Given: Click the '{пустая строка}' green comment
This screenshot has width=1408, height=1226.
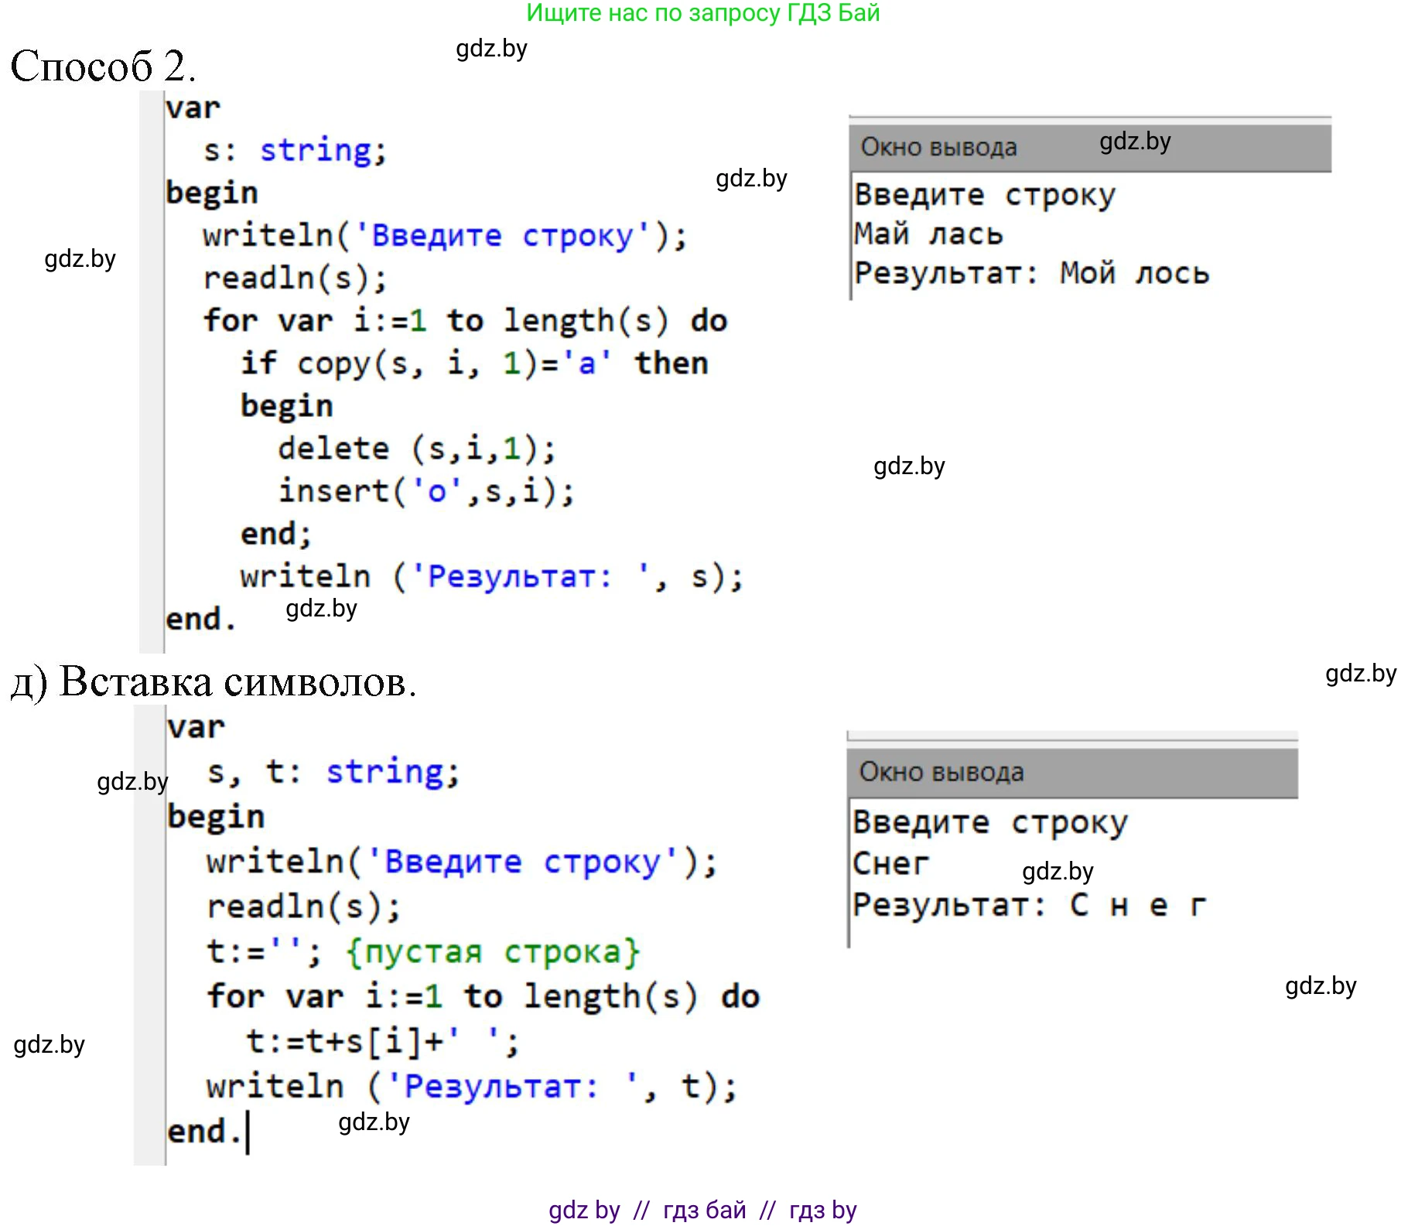Looking at the screenshot, I should point(493,952).
